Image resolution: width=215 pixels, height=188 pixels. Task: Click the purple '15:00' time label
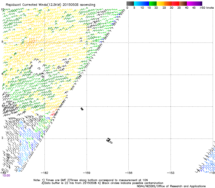[6, 176]
